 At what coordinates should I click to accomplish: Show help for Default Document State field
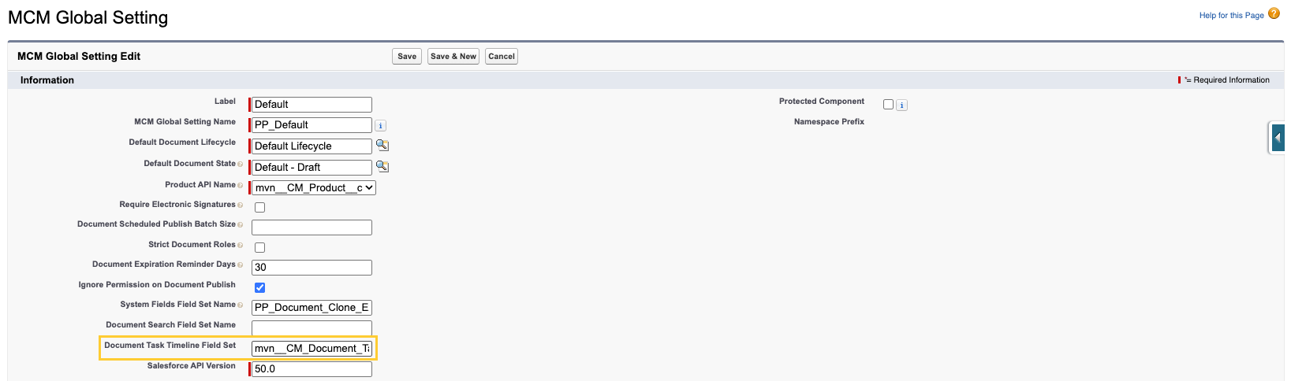click(x=240, y=165)
